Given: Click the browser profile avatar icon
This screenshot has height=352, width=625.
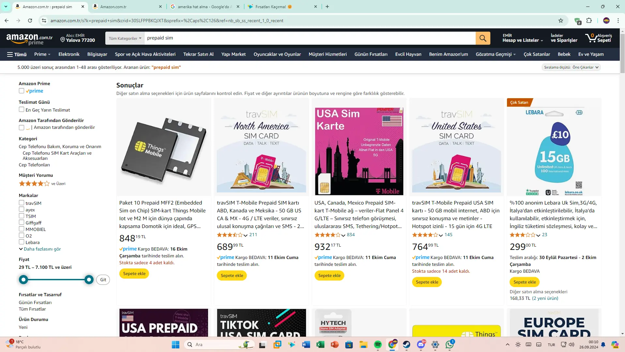Looking at the screenshot, I should pyautogui.click(x=606, y=21).
